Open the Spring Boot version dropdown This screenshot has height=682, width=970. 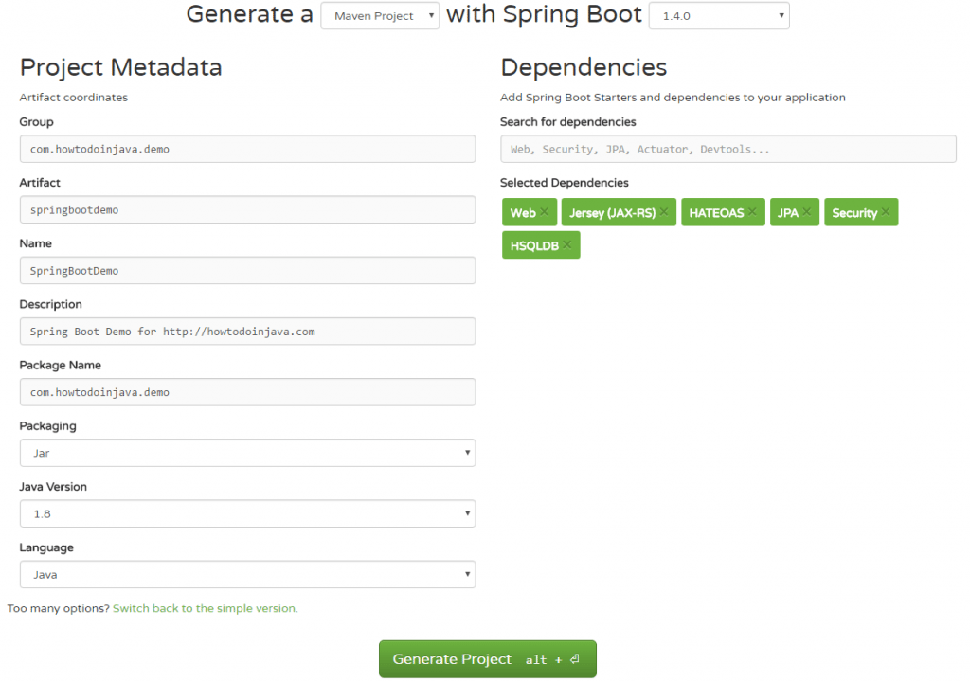click(x=718, y=15)
